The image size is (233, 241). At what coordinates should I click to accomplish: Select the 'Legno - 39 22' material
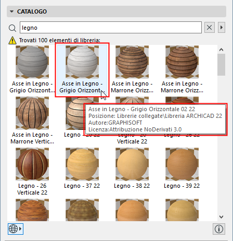182,164
